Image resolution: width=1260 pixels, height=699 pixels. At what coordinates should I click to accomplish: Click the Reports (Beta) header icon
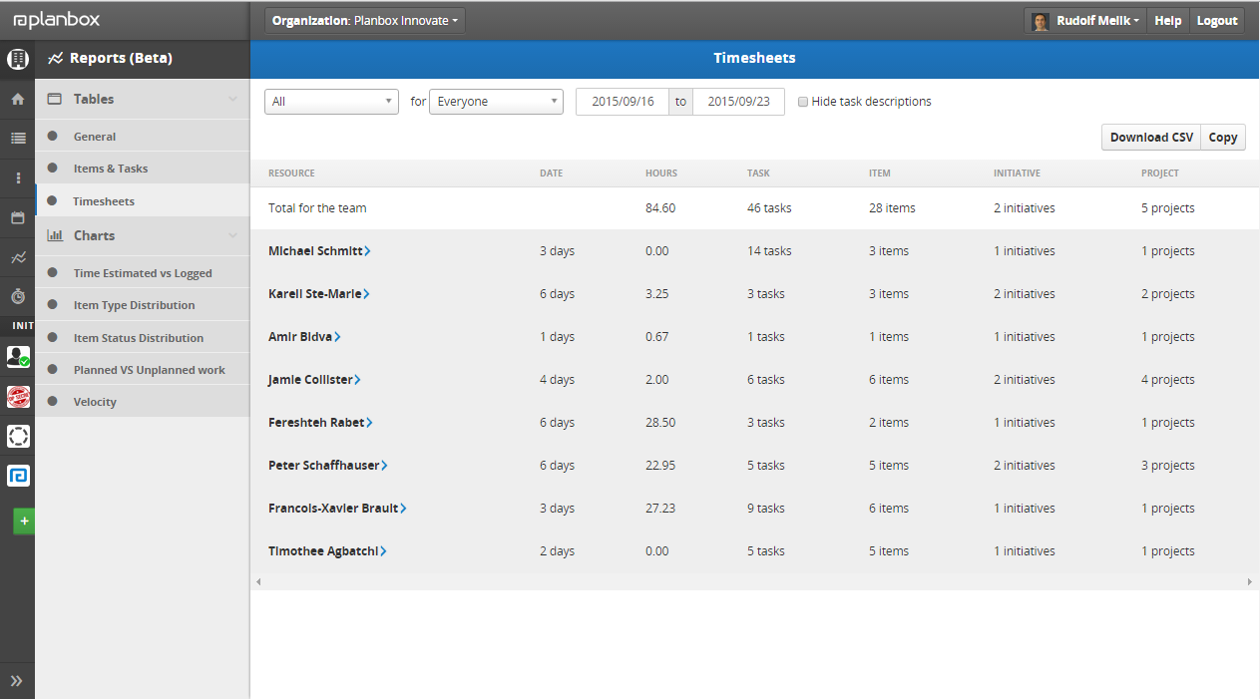pyautogui.click(x=56, y=59)
